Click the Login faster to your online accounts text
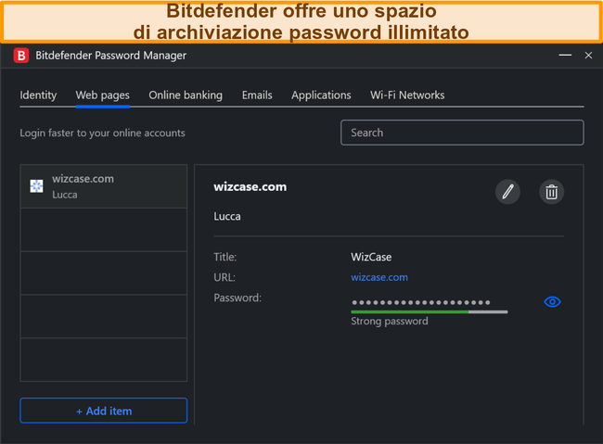This screenshot has height=444, width=603. [102, 133]
